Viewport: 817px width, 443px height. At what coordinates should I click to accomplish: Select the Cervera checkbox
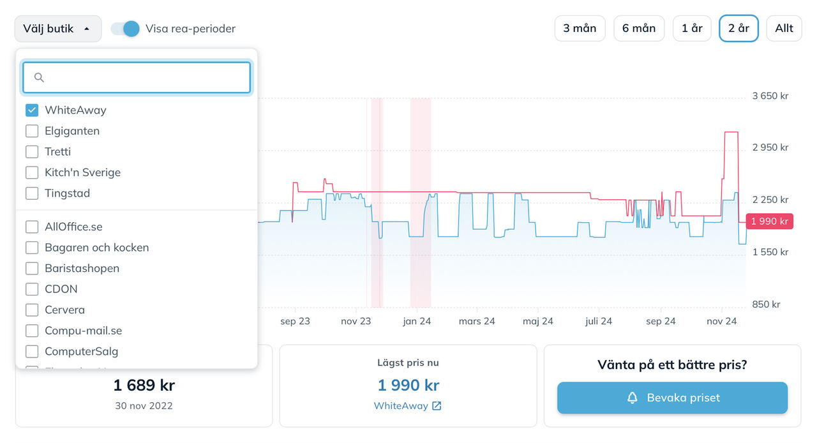pos(32,310)
